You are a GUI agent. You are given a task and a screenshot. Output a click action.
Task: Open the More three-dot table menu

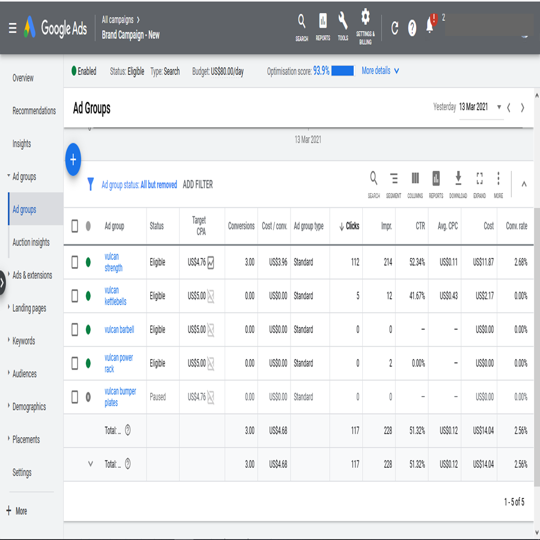pos(498,185)
